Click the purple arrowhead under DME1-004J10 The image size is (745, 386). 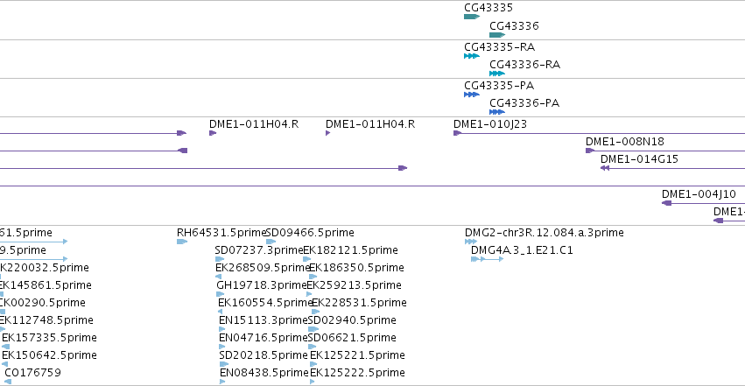[x=666, y=203]
